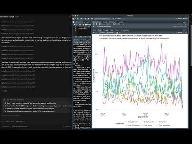Open the memory usage dropdown

pyautogui.click(x=117, y=24)
